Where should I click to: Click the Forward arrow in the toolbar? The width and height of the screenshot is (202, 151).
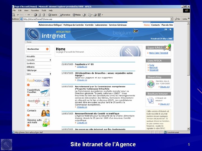[29, 15]
